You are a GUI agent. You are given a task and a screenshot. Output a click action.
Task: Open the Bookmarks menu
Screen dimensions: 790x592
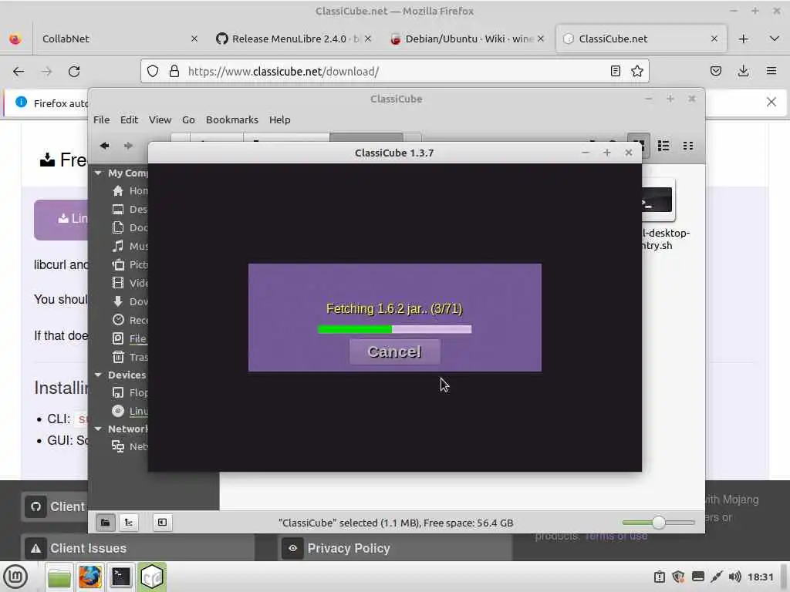pyautogui.click(x=231, y=119)
